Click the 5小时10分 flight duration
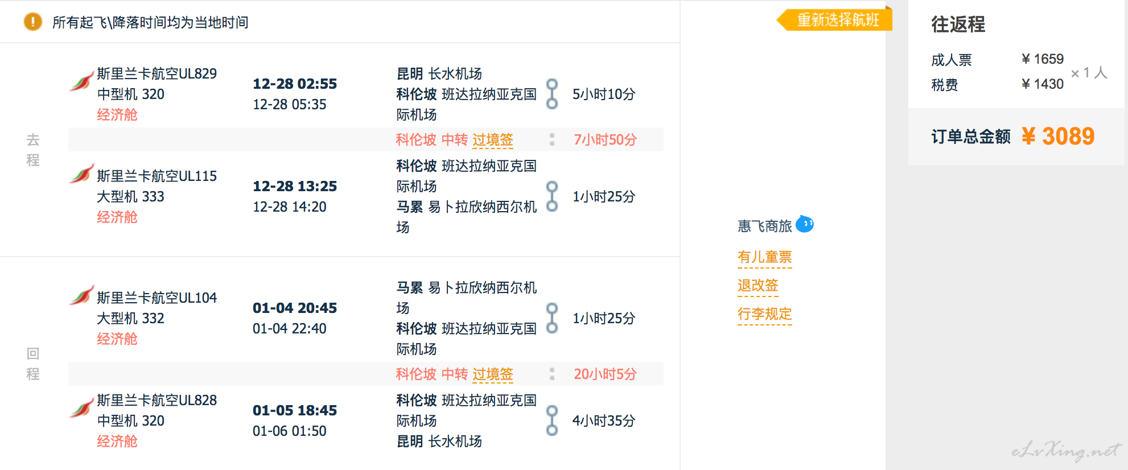The height and width of the screenshot is (470, 1128). tap(604, 94)
